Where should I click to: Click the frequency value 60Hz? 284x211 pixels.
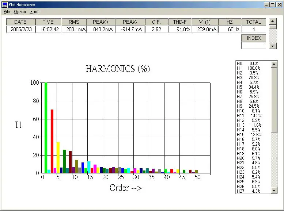[x=230, y=29]
